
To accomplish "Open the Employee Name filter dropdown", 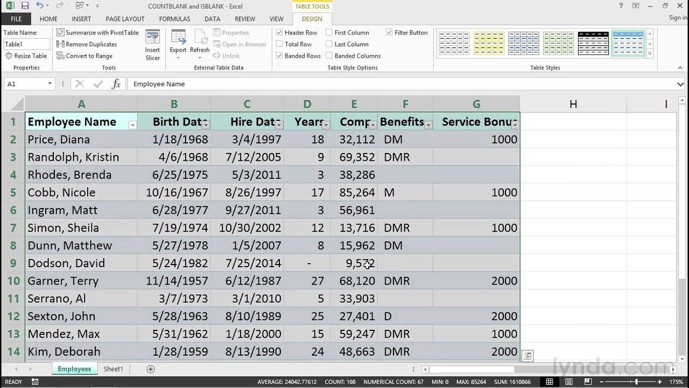I will 132,124.
